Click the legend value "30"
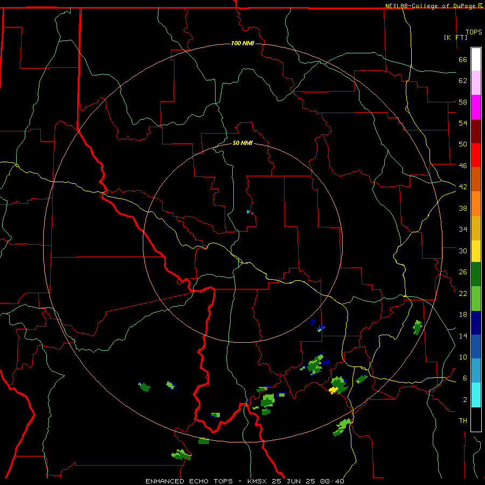 (x=463, y=251)
